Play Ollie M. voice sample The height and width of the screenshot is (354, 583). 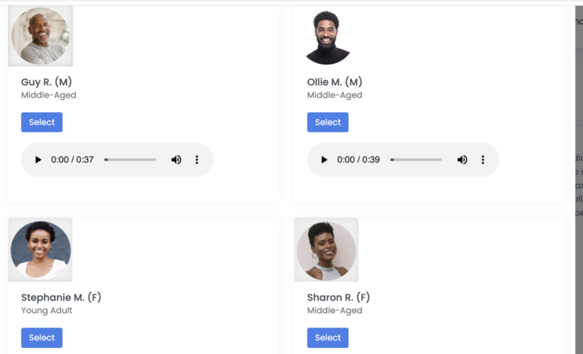click(324, 160)
